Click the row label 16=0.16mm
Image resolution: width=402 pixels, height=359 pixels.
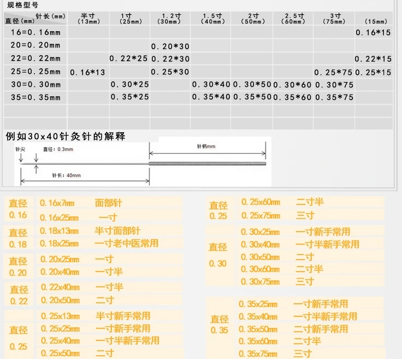point(36,32)
